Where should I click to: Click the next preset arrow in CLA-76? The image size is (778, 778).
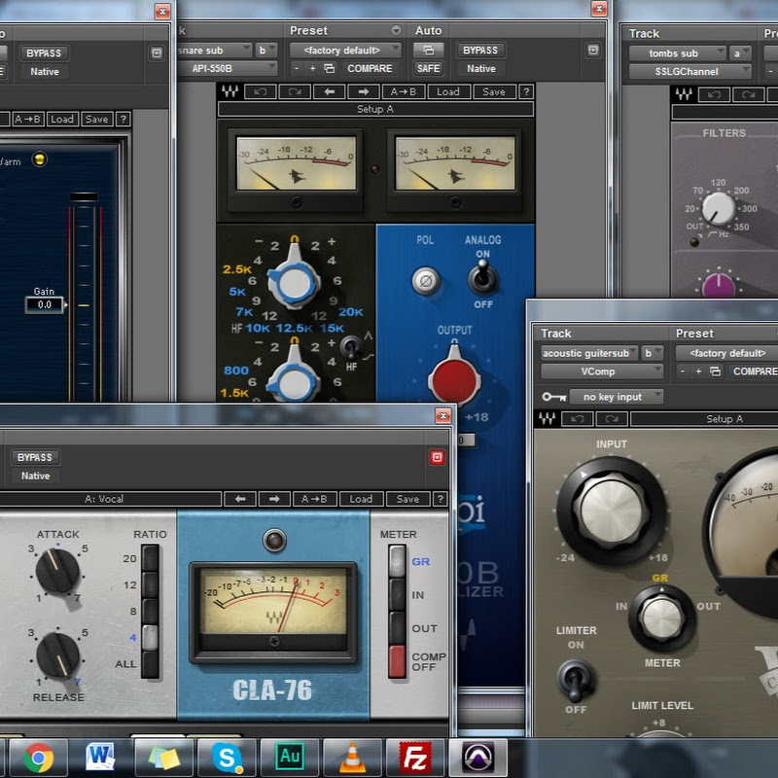click(x=273, y=499)
